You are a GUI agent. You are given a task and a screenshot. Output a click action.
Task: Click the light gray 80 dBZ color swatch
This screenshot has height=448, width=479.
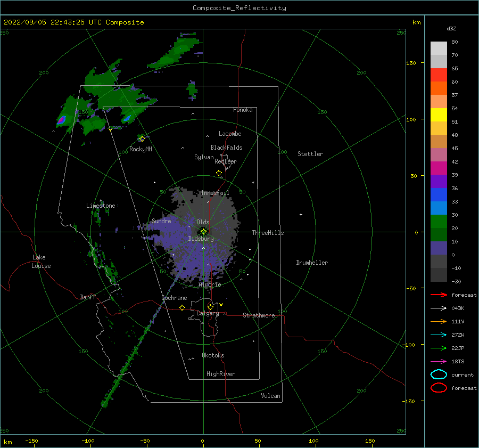(x=439, y=48)
